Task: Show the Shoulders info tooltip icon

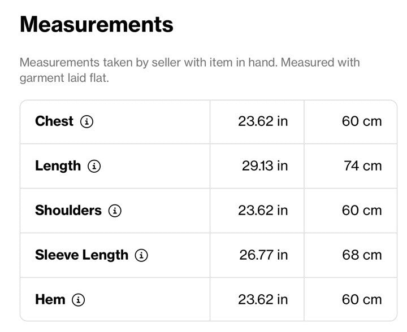Action: (x=115, y=211)
